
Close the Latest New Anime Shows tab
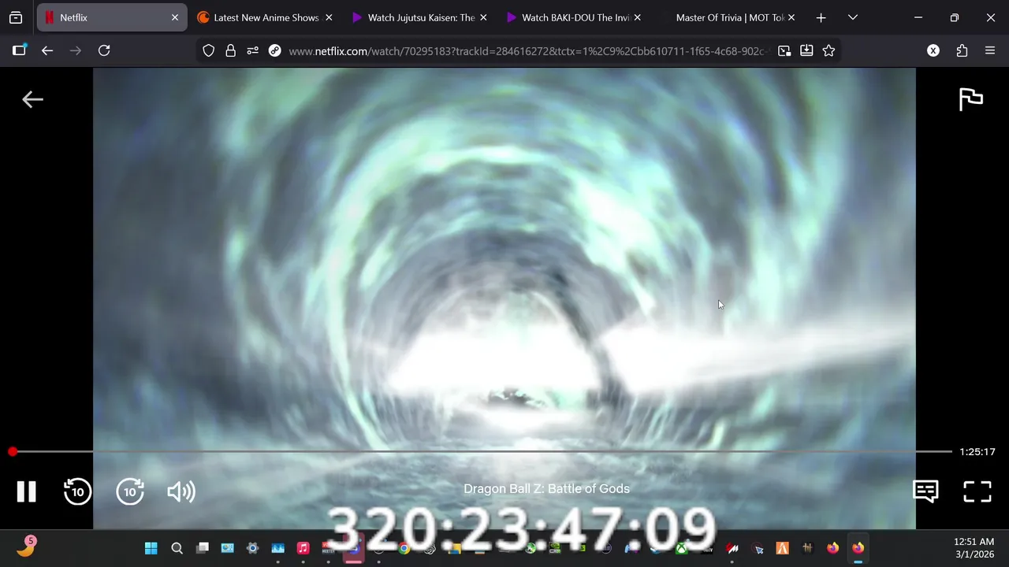(329, 17)
